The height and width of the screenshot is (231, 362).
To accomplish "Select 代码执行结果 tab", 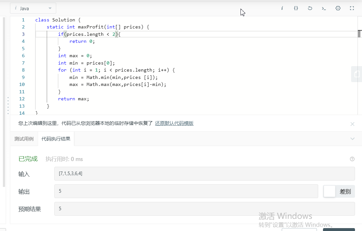I will (56, 139).
